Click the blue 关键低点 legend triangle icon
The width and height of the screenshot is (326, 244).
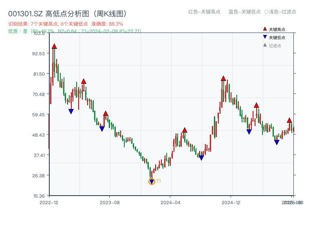(264, 36)
